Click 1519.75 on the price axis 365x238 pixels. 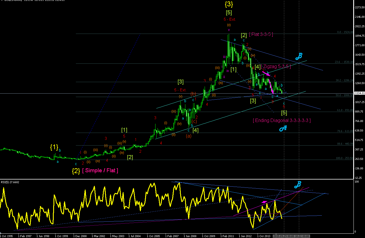(360, 64)
